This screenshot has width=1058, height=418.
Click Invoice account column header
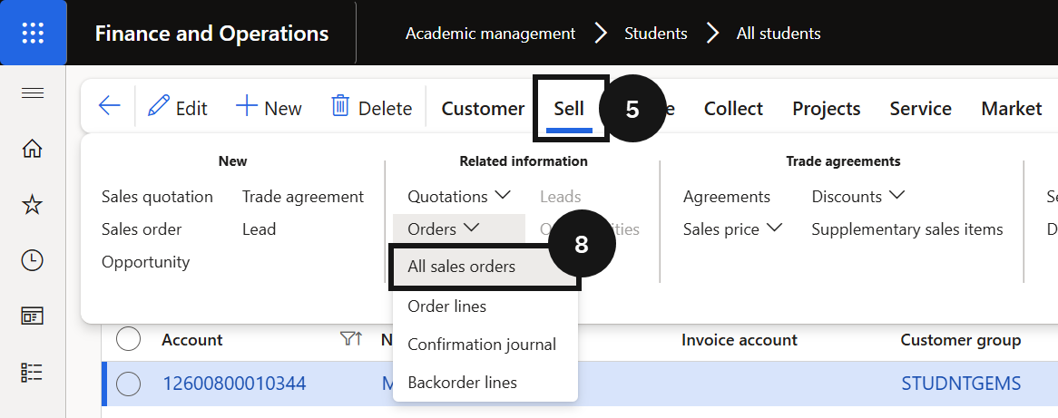(x=740, y=340)
